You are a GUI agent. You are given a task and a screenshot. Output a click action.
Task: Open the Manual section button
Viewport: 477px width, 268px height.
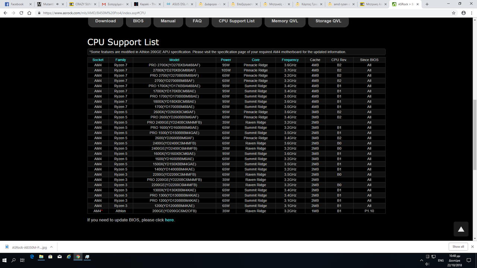click(x=168, y=21)
